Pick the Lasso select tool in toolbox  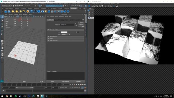point(2,20)
